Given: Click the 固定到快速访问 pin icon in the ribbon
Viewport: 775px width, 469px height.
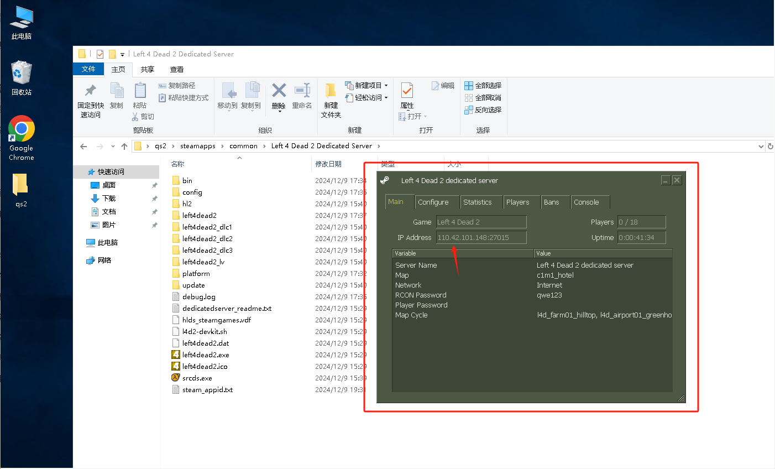Looking at the screenshot, I should tap(91, 90).
